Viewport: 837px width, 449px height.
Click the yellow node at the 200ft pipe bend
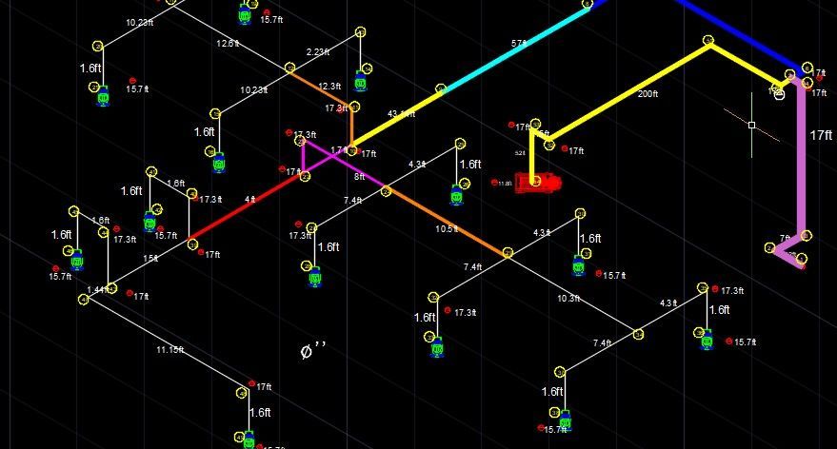click(x=708, y=41)
